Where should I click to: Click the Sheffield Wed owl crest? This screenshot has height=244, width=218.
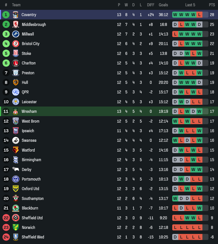[16, 237]
